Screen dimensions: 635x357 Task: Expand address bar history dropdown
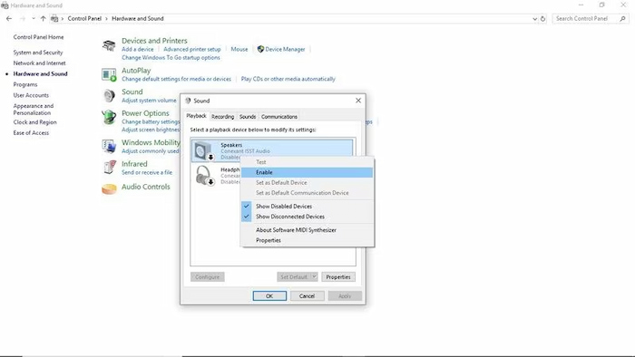coord(534,19)
